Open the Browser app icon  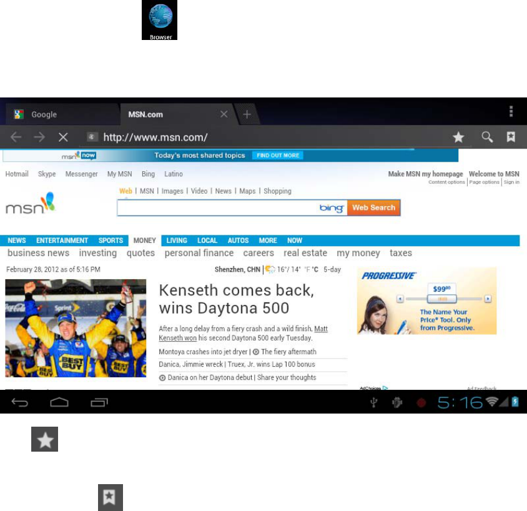159,20
